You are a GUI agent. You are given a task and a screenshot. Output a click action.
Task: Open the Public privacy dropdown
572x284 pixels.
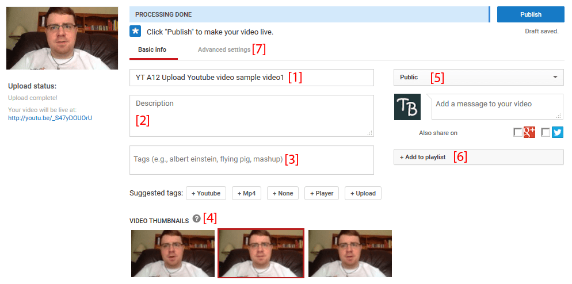coord(479,77)
